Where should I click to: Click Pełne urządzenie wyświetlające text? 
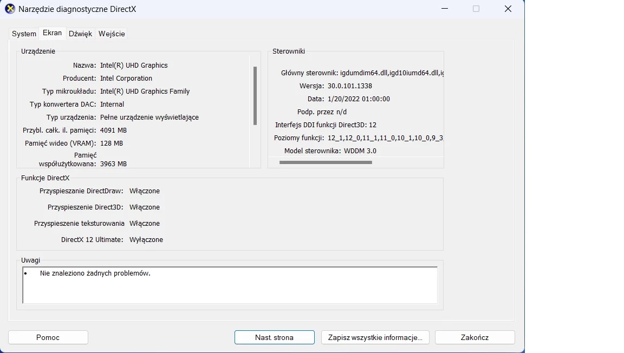tap(149, 117)
